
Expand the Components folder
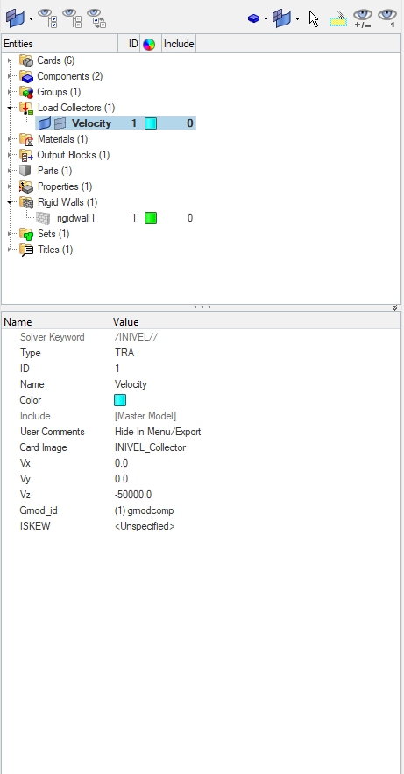tap(10, 76)
